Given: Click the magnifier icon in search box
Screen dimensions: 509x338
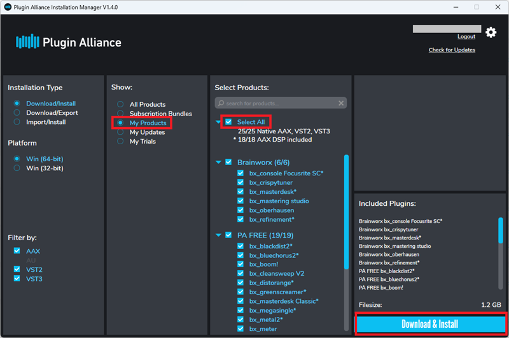Looking at the screenshot, I should pos(221,103).
